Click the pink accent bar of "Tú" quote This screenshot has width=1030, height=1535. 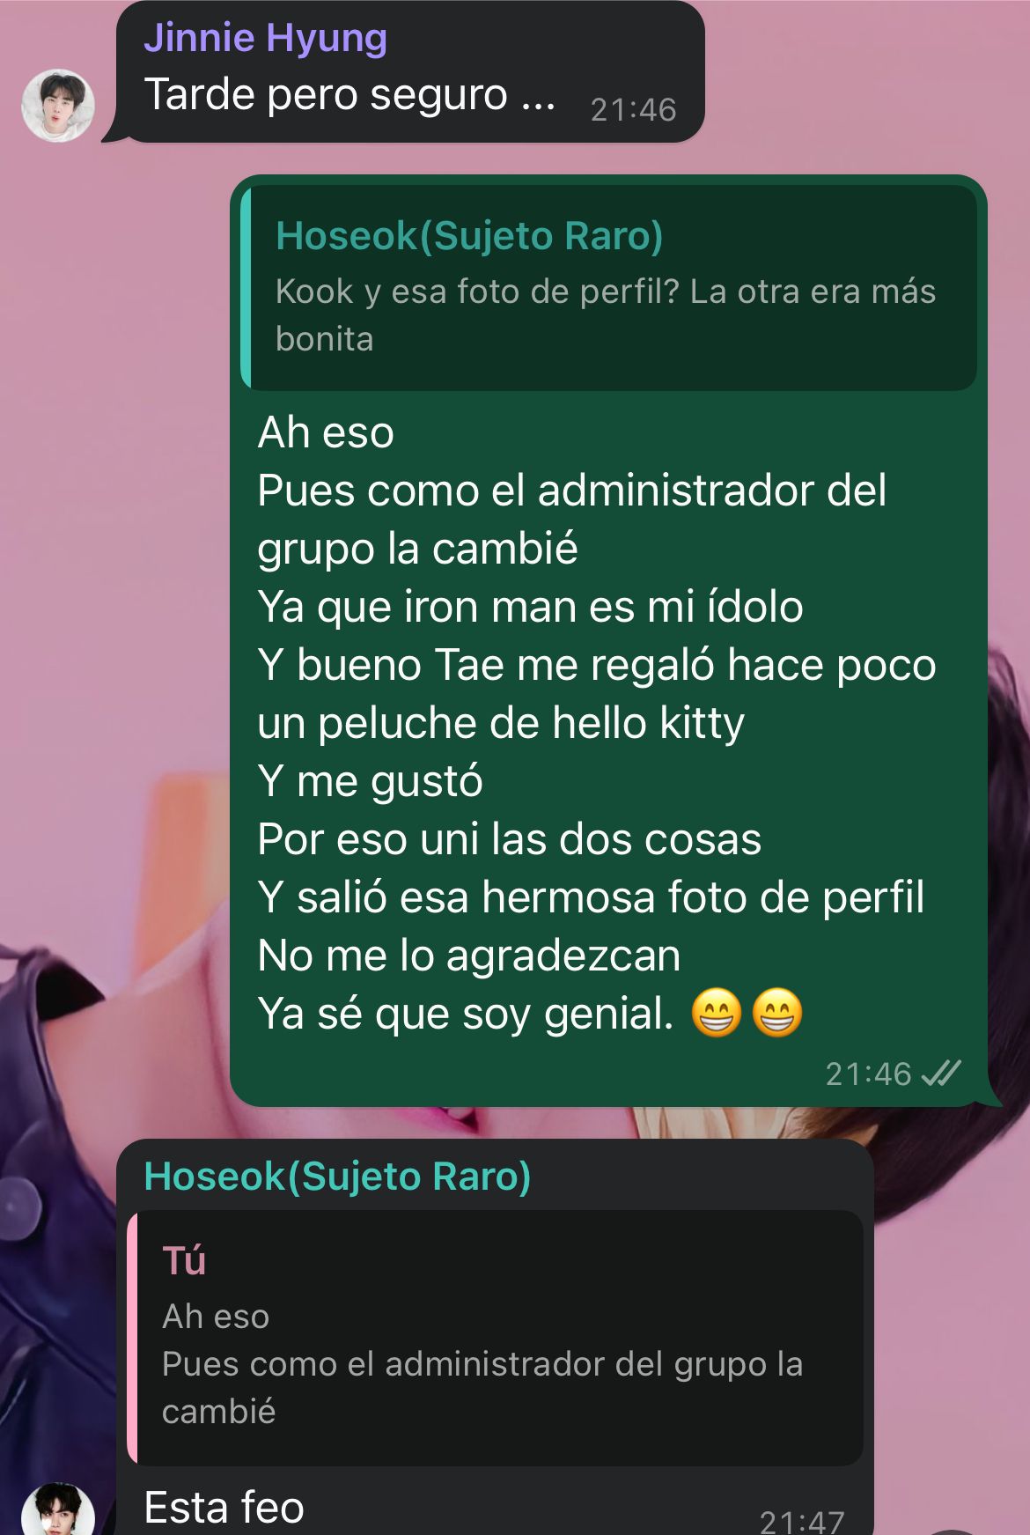[x=132, y=1338]
